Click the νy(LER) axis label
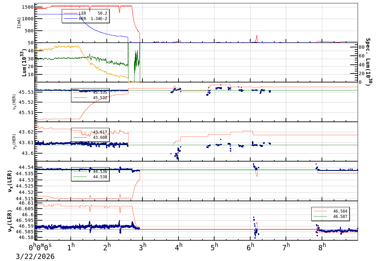 point(10,220)
